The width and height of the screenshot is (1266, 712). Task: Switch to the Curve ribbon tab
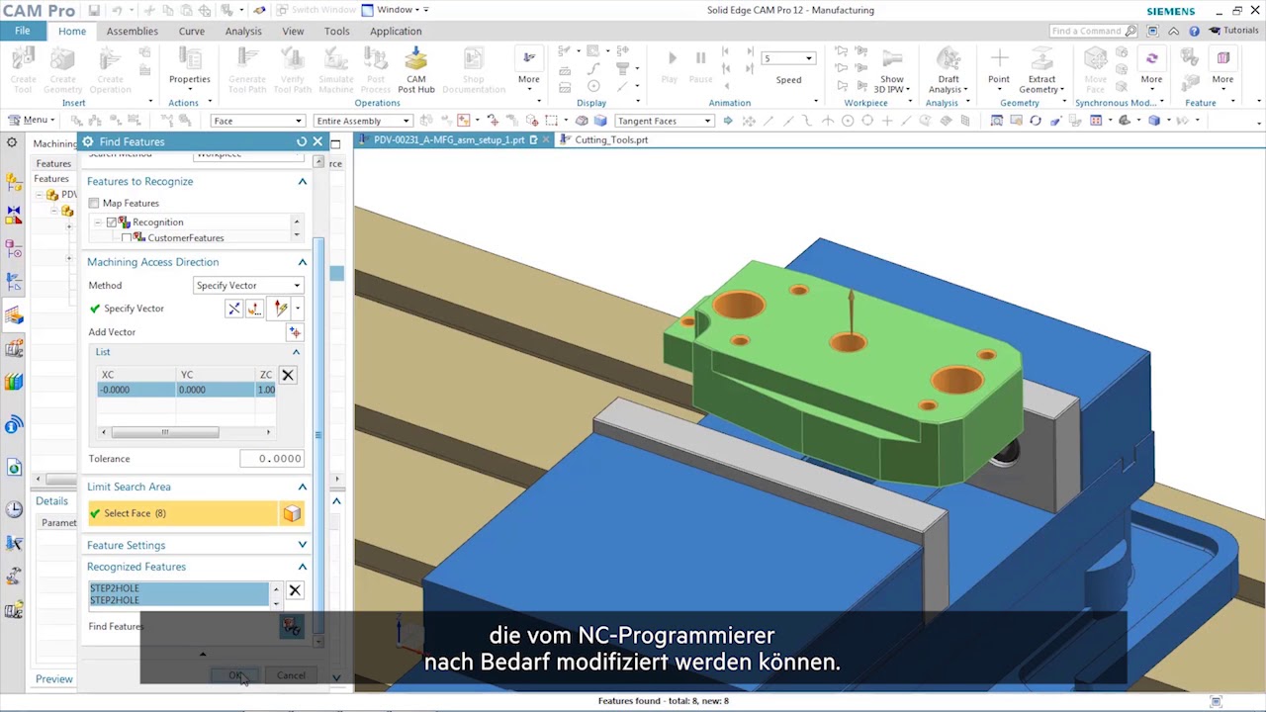[x=192, y=31]
